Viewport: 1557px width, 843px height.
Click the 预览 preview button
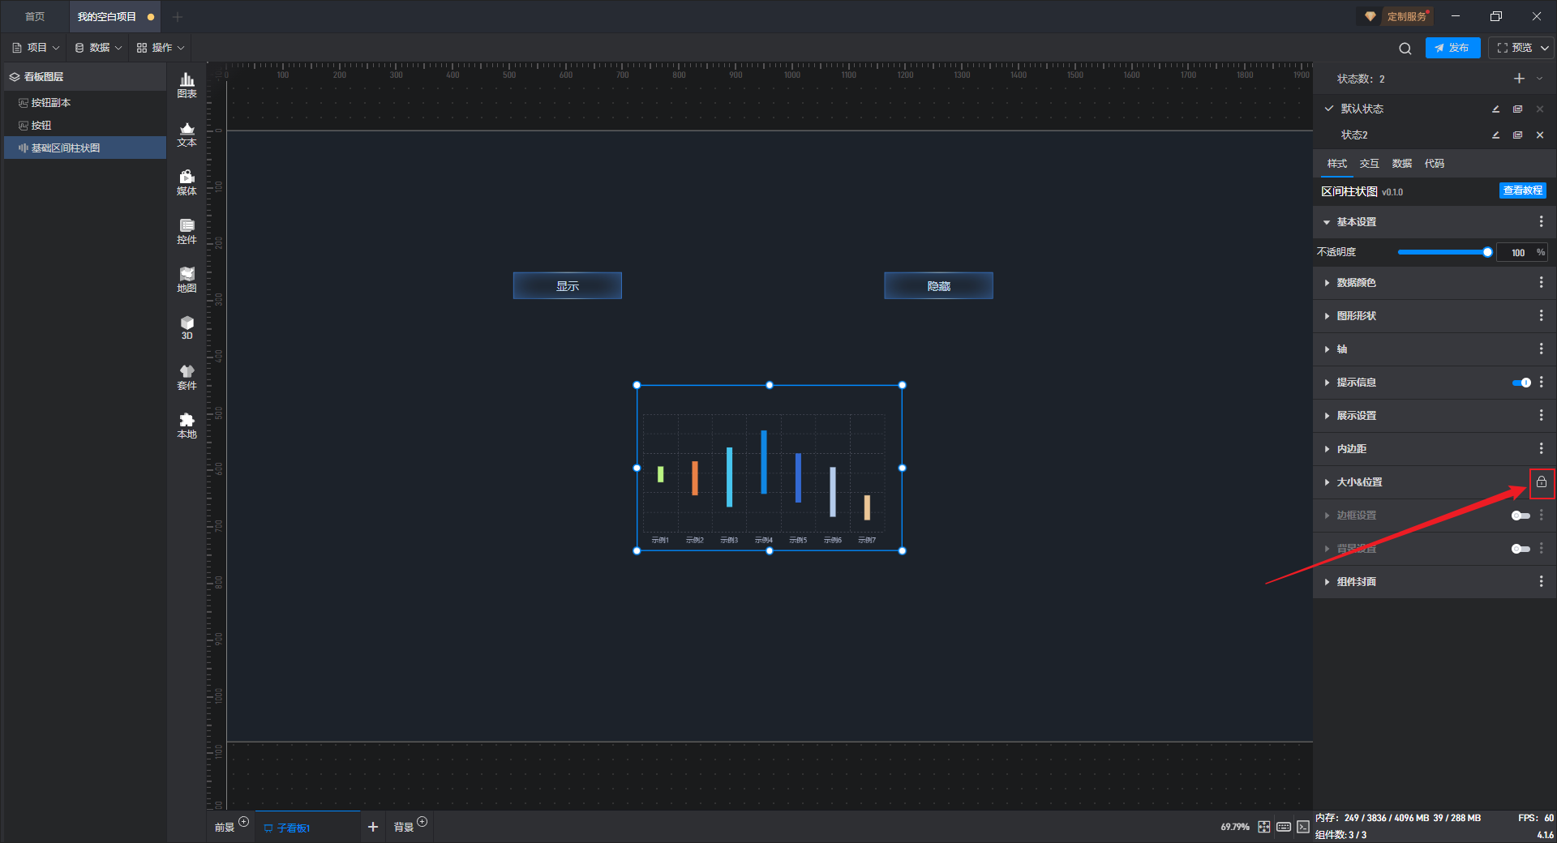1514,48
